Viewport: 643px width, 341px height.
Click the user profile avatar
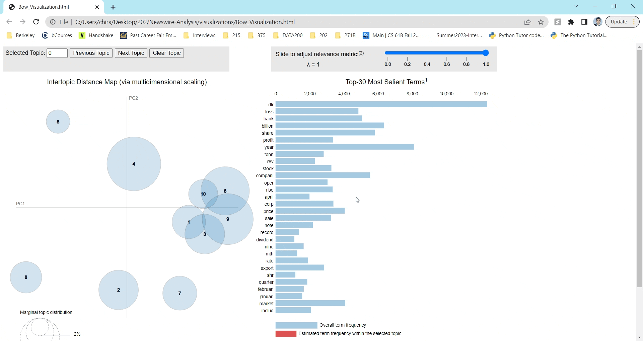[x=598, y=22]
